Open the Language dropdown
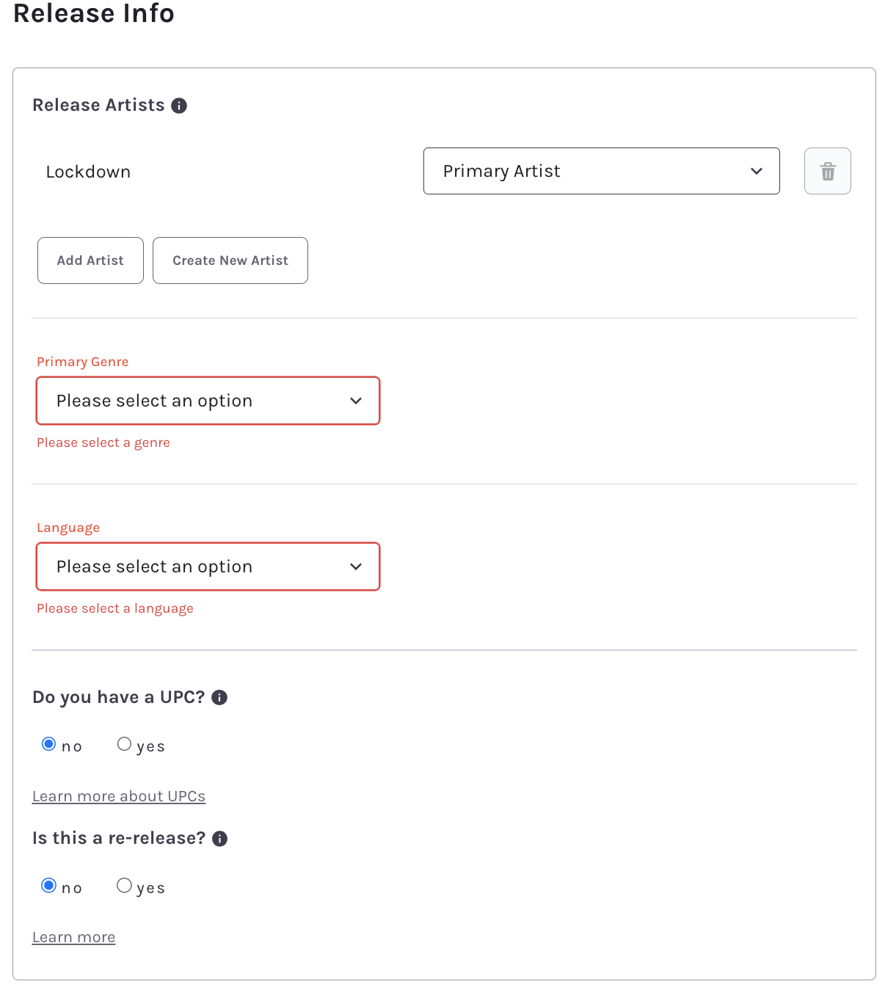885x995 pixels. coord(208,566)
